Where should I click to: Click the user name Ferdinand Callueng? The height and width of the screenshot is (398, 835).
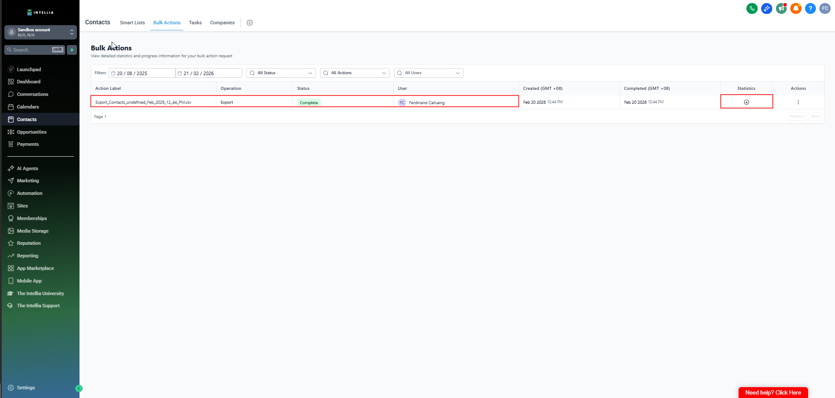click(427, 103)
